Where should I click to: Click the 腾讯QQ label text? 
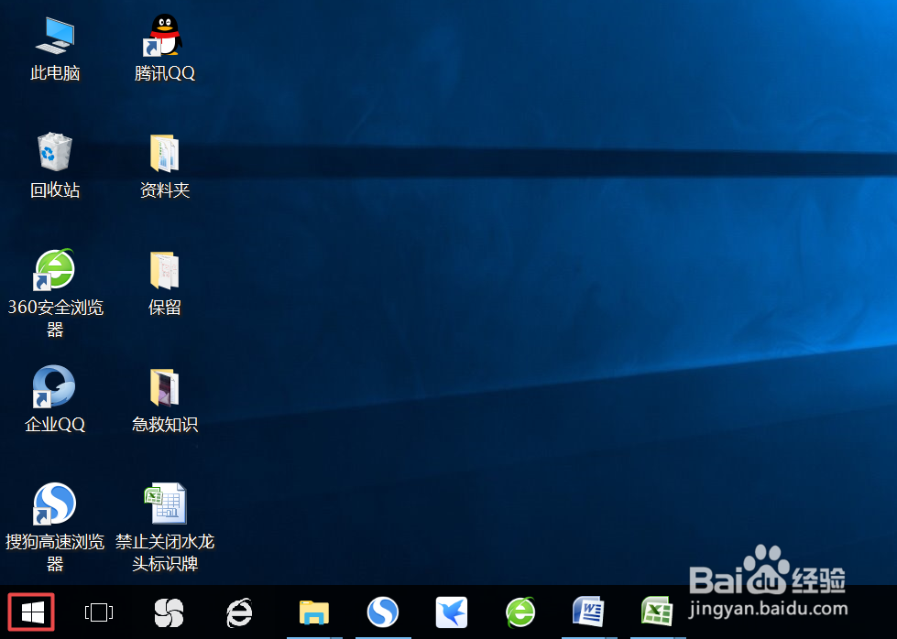pyautogui.click(x=165, y=73)
